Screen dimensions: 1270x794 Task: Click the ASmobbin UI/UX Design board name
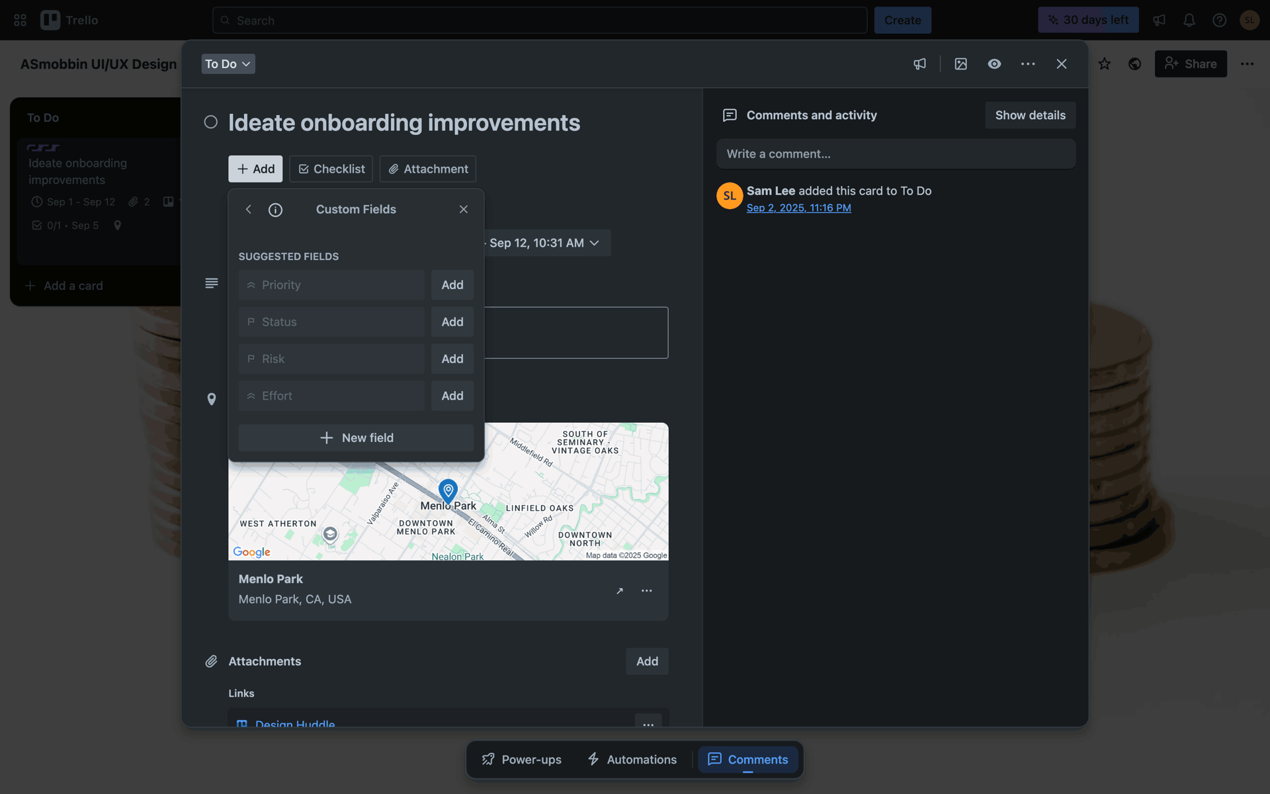click(x=99, y=64)
